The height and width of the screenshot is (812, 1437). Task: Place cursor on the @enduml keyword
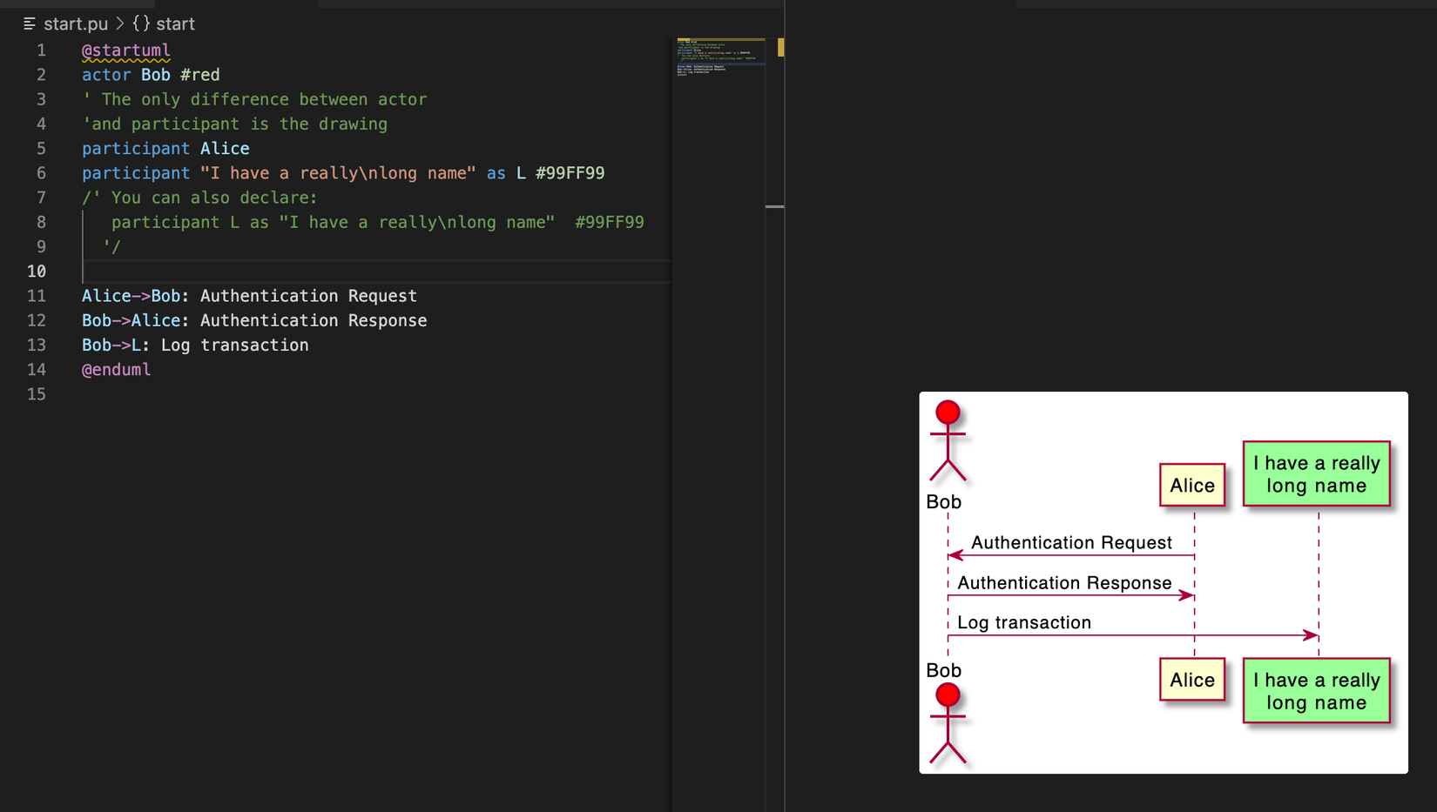(117, 370)
